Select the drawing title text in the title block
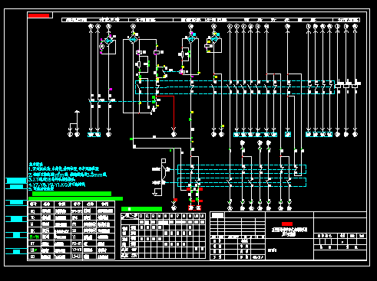The image size is (377, 281). click(x=289, y=231)
